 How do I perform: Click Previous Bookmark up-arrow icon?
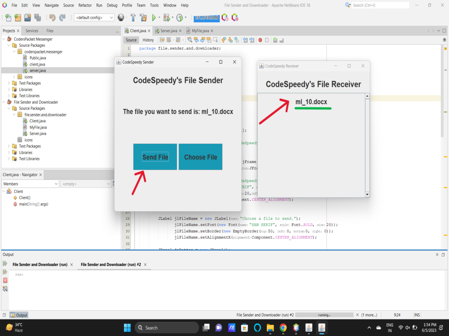click(224, 40)
